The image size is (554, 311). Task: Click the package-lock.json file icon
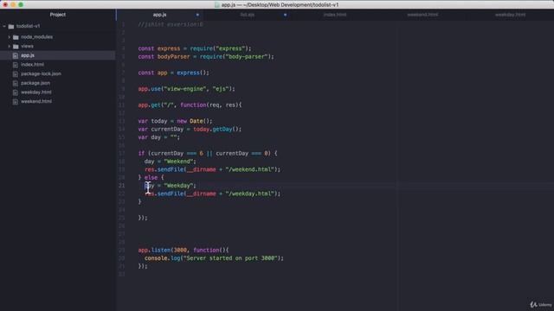[x=16, y=73]
